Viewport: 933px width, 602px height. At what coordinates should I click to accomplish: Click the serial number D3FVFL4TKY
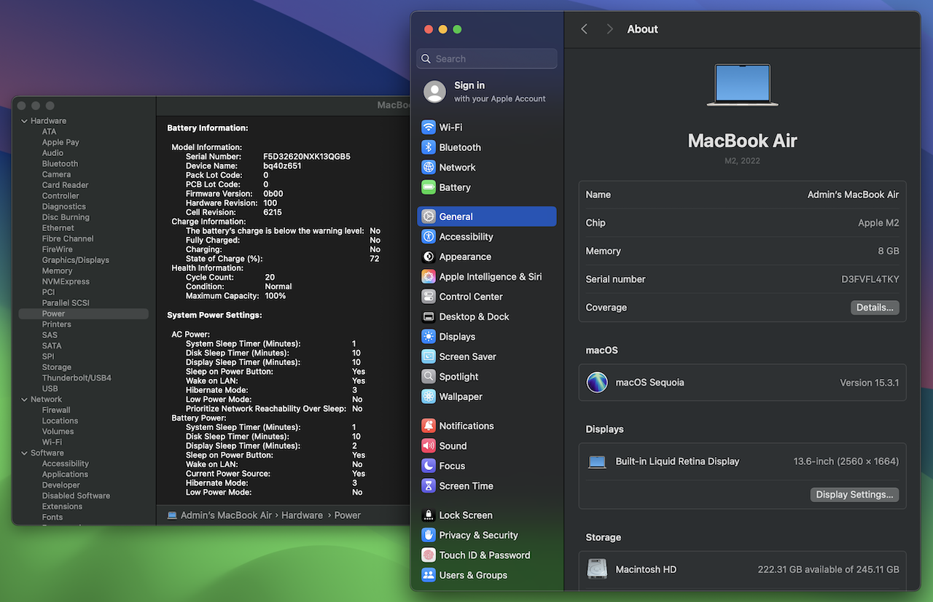(870, 279)
